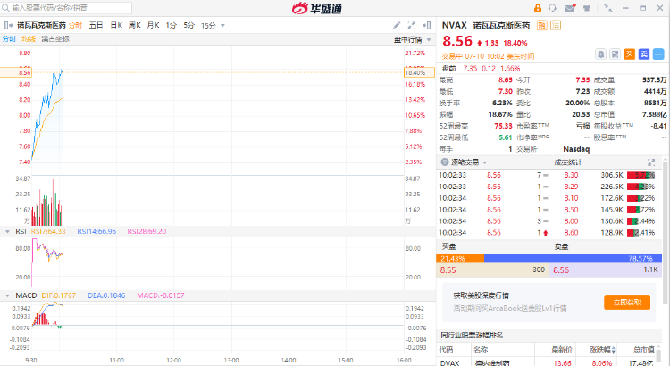
Task: Click the 立即领取 orange button
Action: click(x=626, y=303)
